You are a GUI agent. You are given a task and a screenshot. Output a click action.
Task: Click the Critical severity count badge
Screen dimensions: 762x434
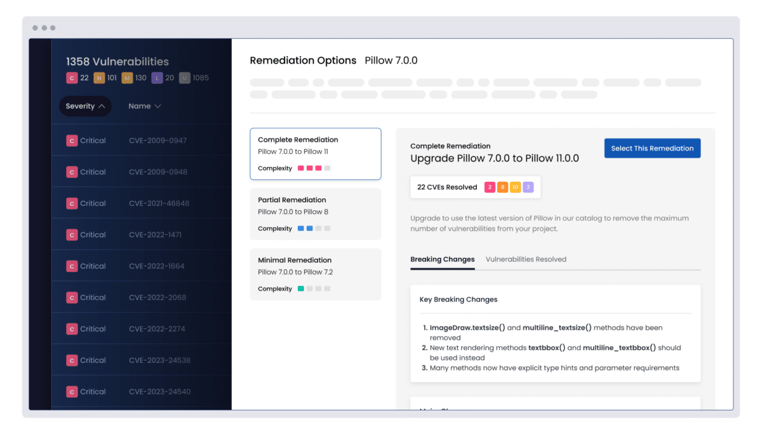(72, 78)
